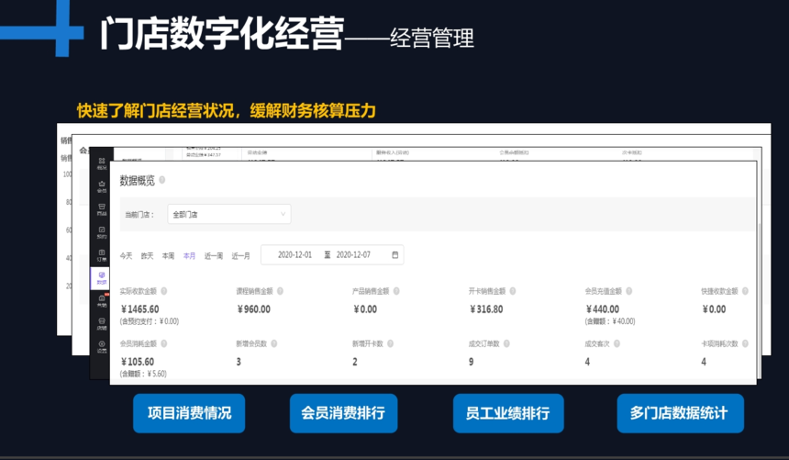
Task: Click the 多门店数据统计 blue button
Action: pos(681,413)
